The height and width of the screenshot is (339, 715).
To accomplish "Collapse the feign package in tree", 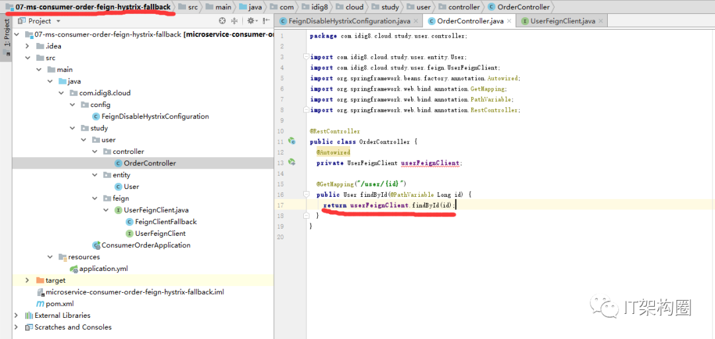I will click(x=95, y=198).
